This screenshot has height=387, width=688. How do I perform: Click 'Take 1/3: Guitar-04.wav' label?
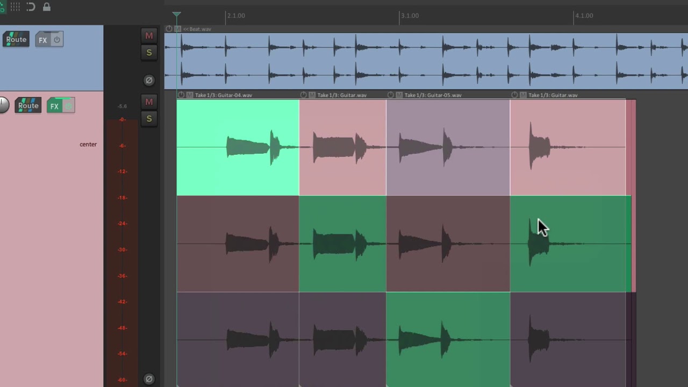224,95
